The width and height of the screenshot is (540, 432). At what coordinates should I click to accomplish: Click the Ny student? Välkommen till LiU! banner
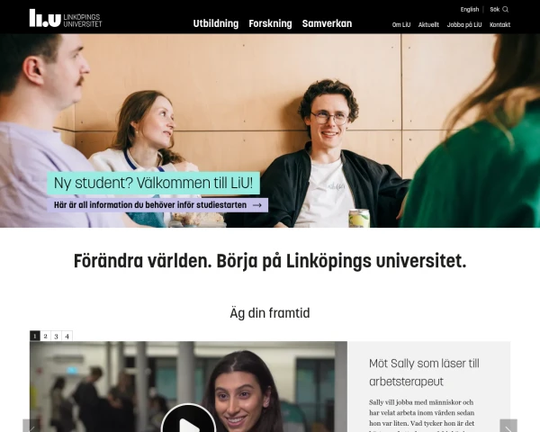click(x=153, y=183)
